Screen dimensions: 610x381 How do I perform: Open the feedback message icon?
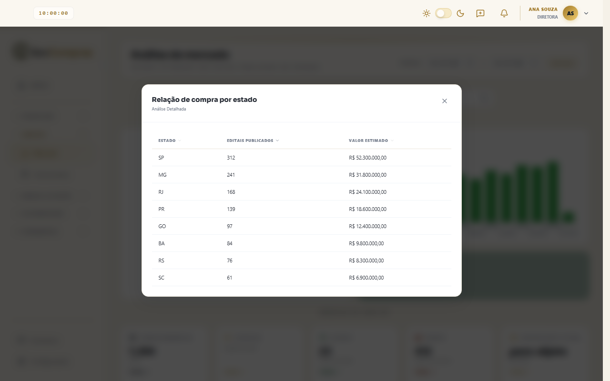click(x=480, y=13)
